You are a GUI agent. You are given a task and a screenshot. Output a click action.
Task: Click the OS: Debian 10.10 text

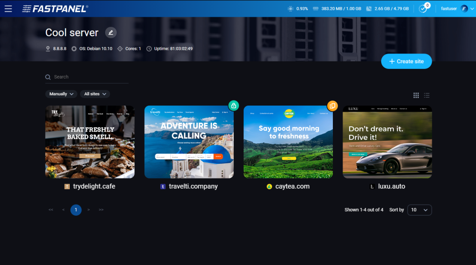coord(96,48)
